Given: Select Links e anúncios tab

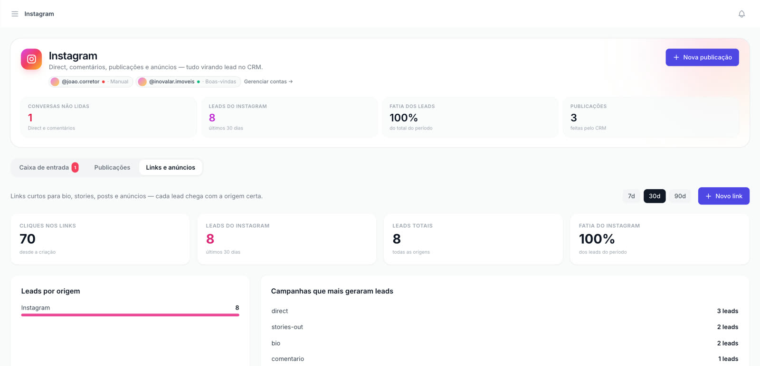Looking at the screenshot, I should (171, 167).
